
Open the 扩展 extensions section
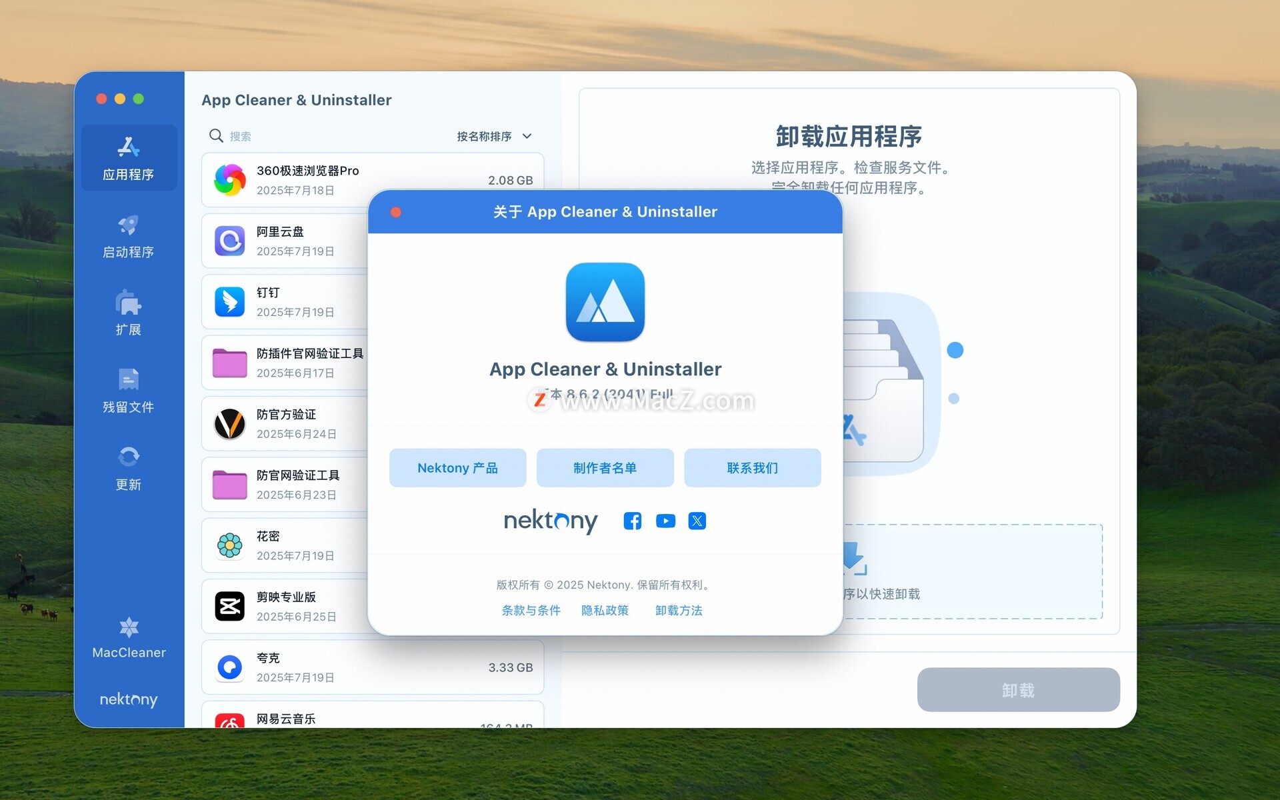click(129, 313)
